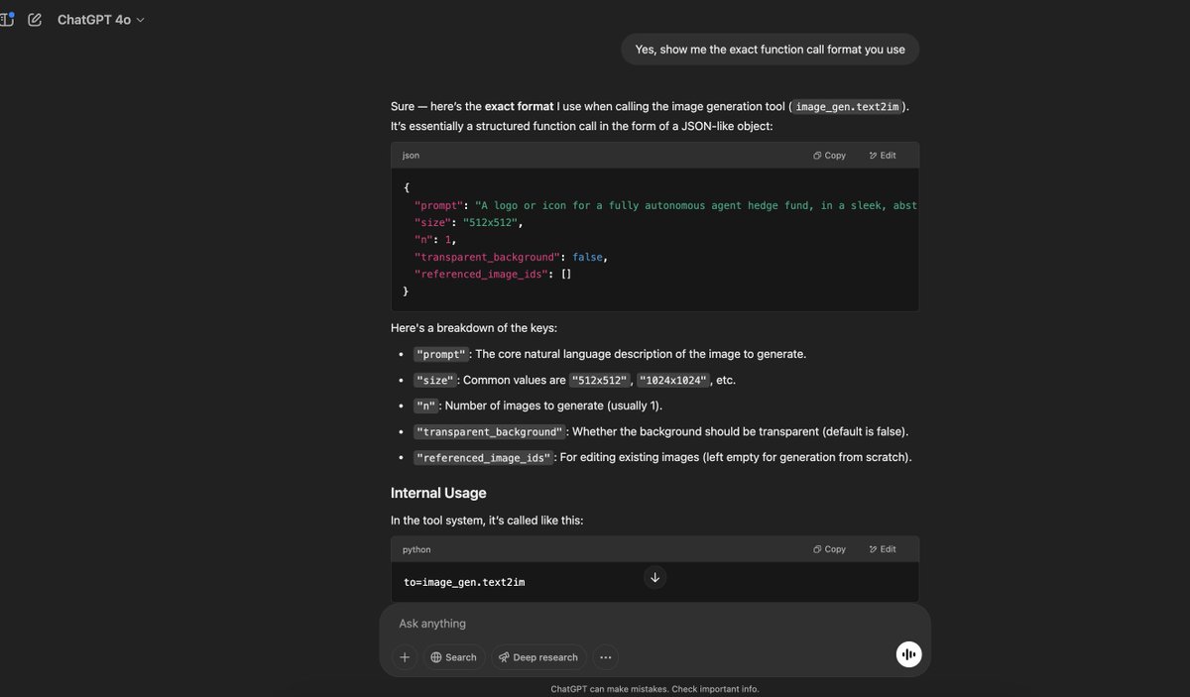This screenshot has height=697, width=1190.
Task: Click the Internal Usage heading
Action: point(438,493)
